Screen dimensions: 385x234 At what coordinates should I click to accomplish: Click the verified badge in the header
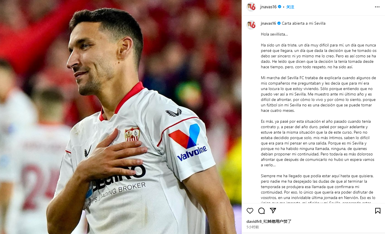pos(279,7)
